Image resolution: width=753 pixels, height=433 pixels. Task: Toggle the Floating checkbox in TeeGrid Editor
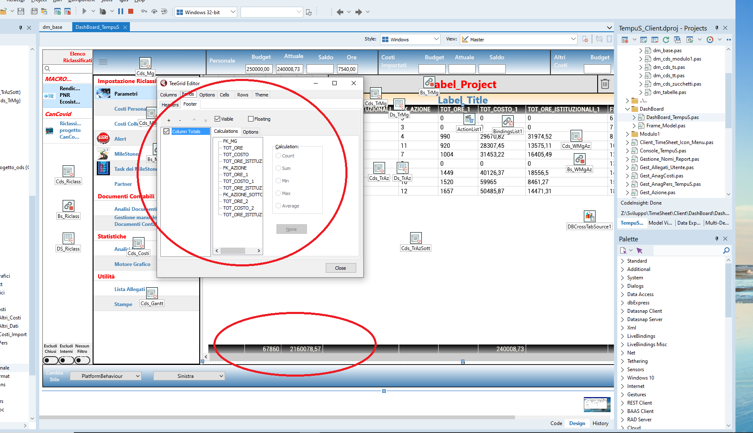[251, 119]
